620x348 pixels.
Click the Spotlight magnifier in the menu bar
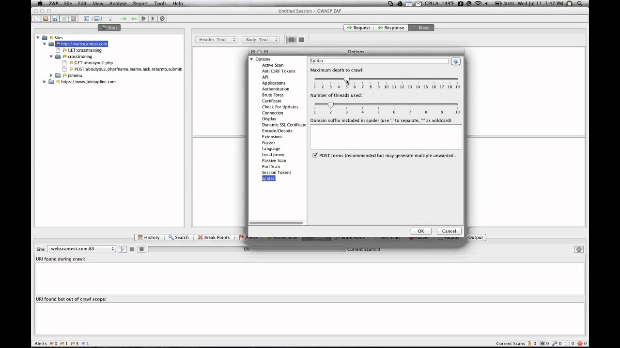tap(580, 3)
